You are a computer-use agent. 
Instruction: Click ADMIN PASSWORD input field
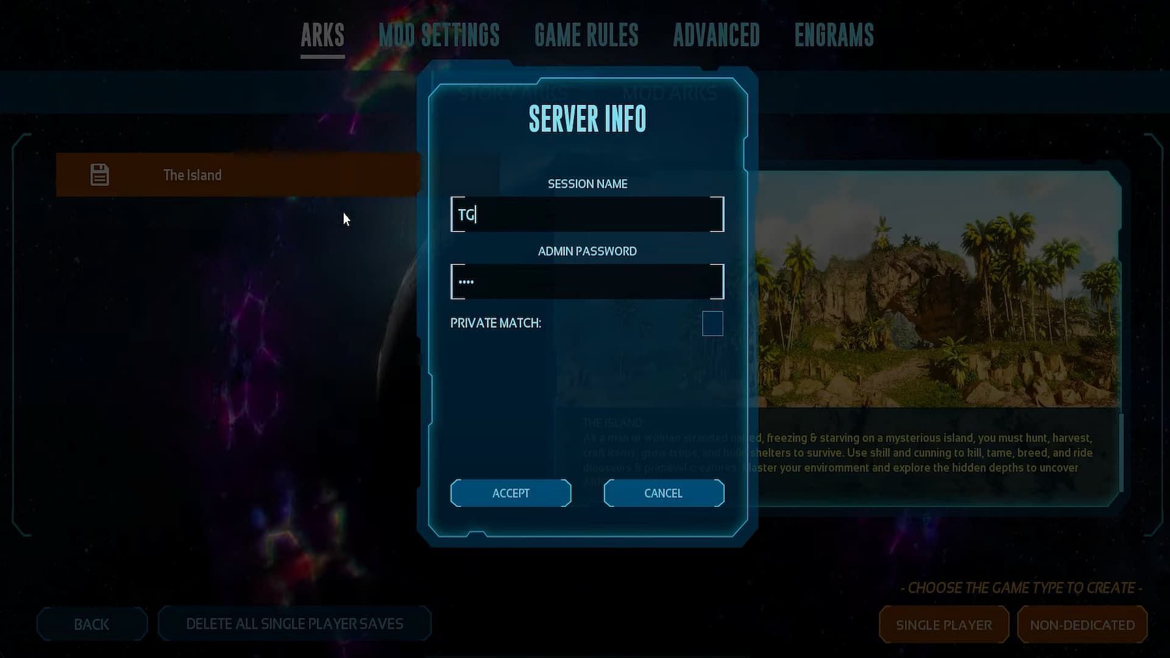(x=587, y=282)
